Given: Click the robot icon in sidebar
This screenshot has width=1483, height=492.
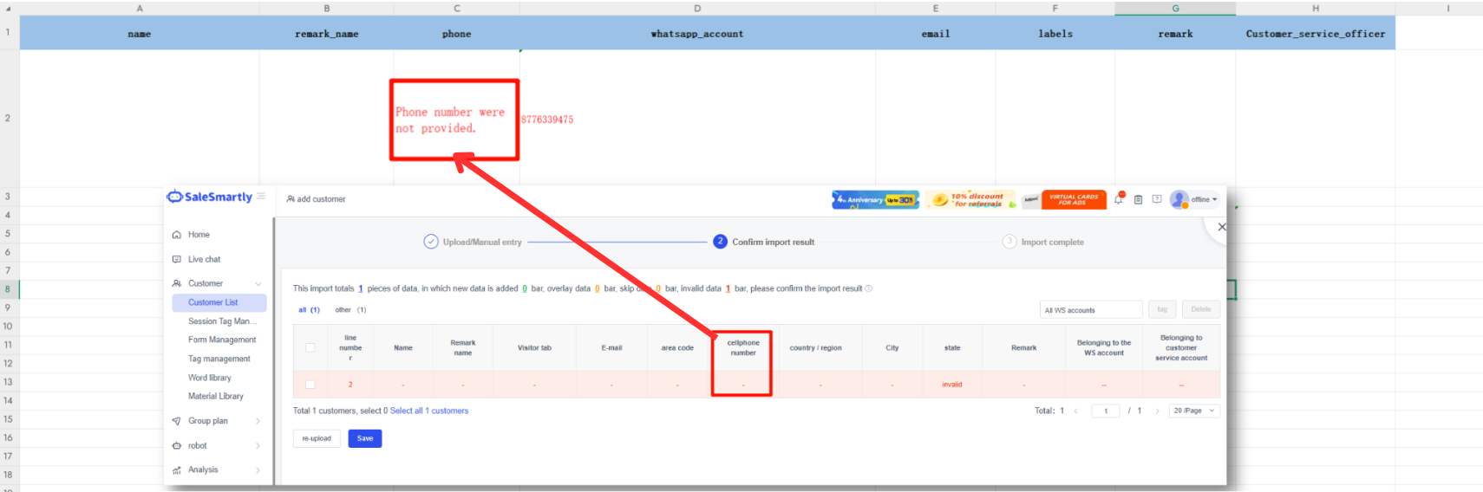Looking at the screenshot, I should pos(177,446).
